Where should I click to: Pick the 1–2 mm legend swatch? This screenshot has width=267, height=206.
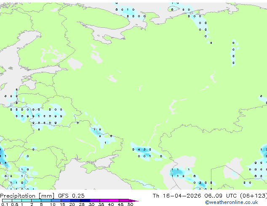27,201
